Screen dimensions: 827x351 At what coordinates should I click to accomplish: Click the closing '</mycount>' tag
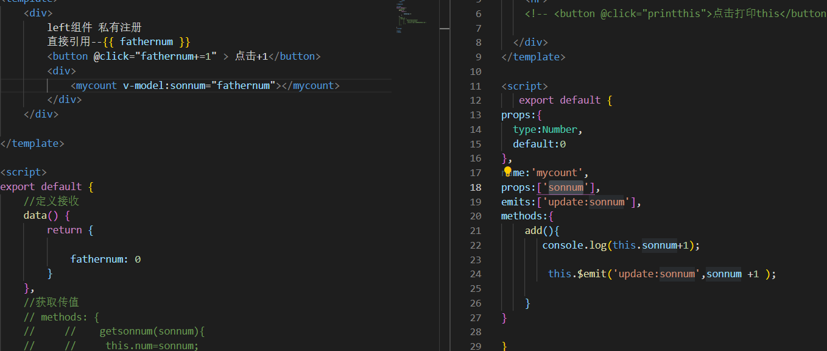(x=311, y=85)
